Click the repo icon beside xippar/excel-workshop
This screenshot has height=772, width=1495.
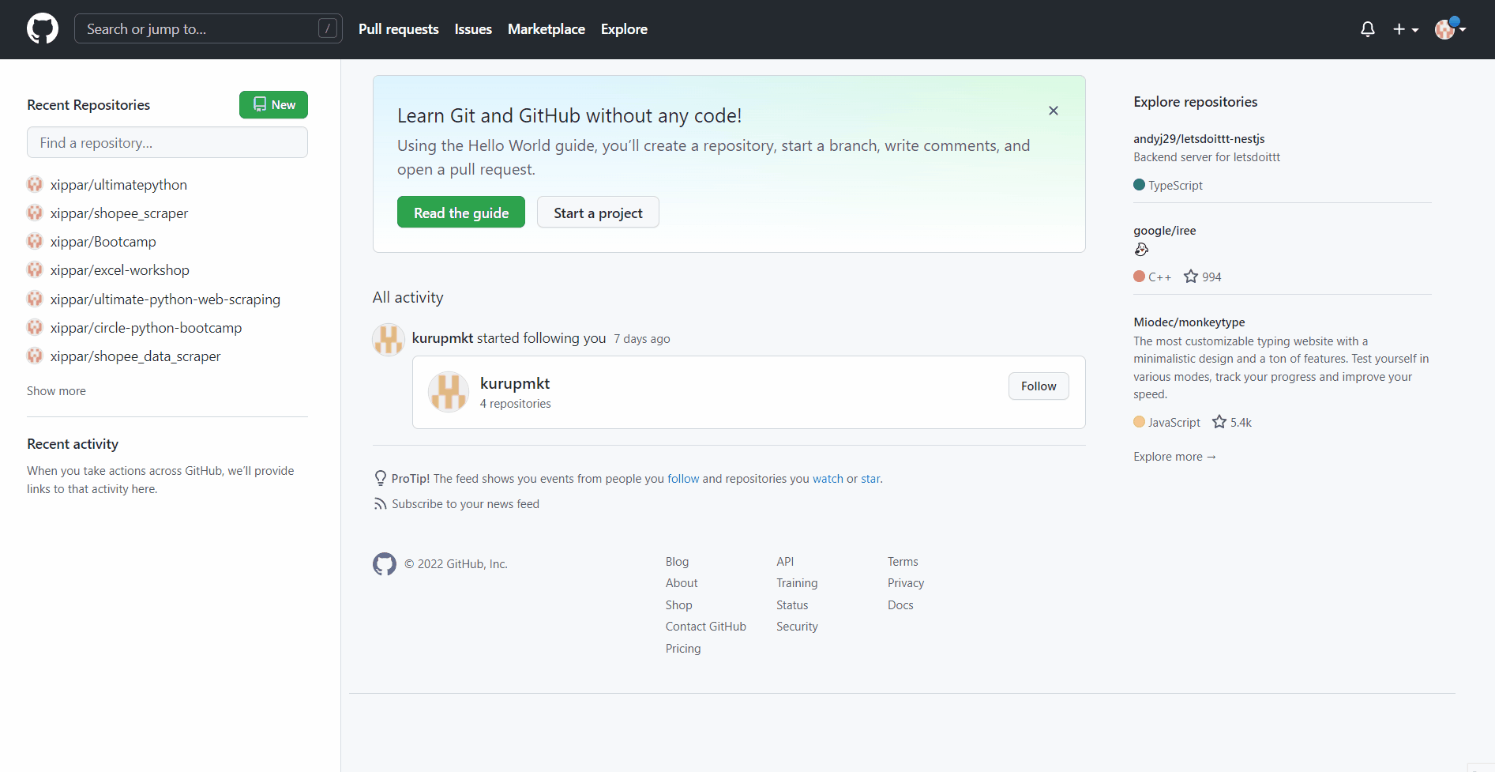[34, 269]
